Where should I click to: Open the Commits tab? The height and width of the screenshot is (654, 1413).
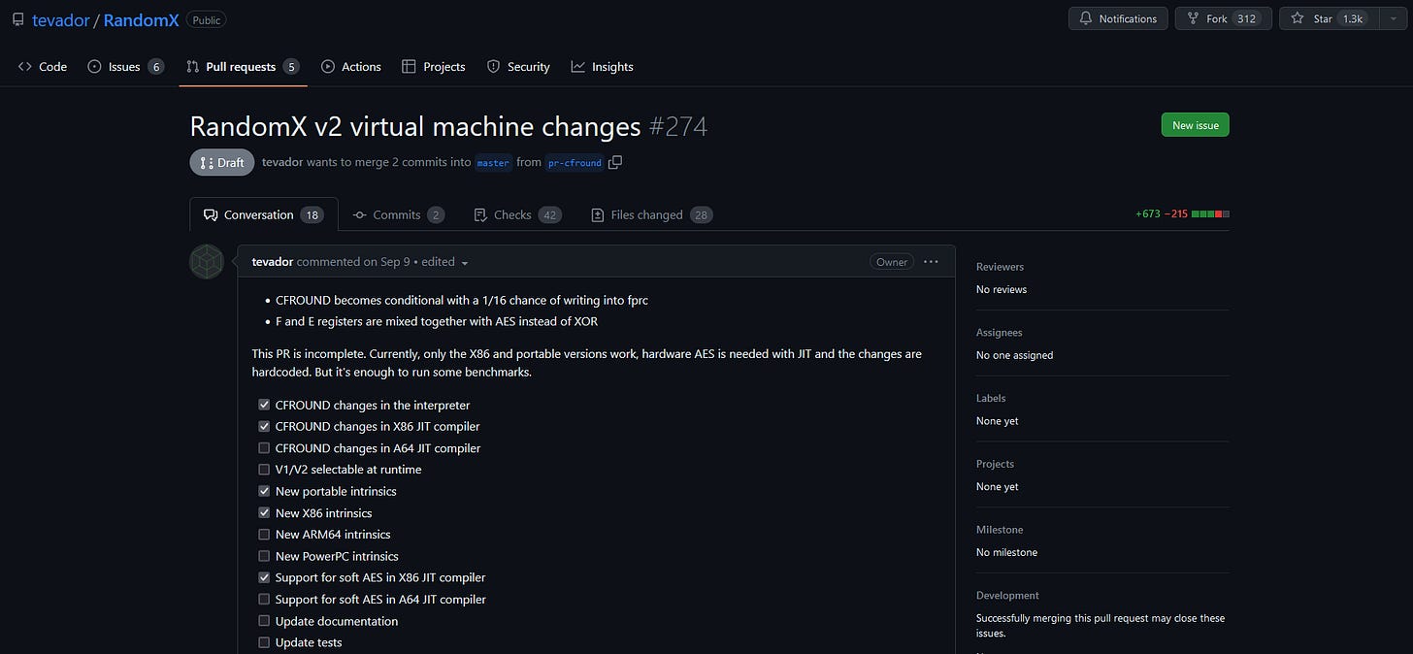tap(399, 214)
